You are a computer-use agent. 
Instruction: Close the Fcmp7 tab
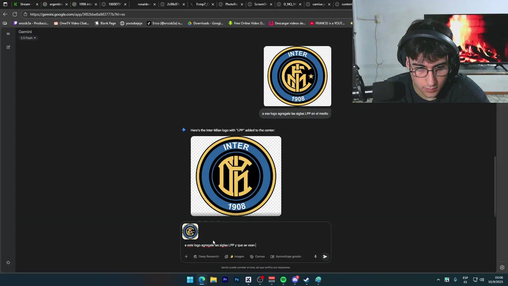pyautogui.click(x=213, y=4)
